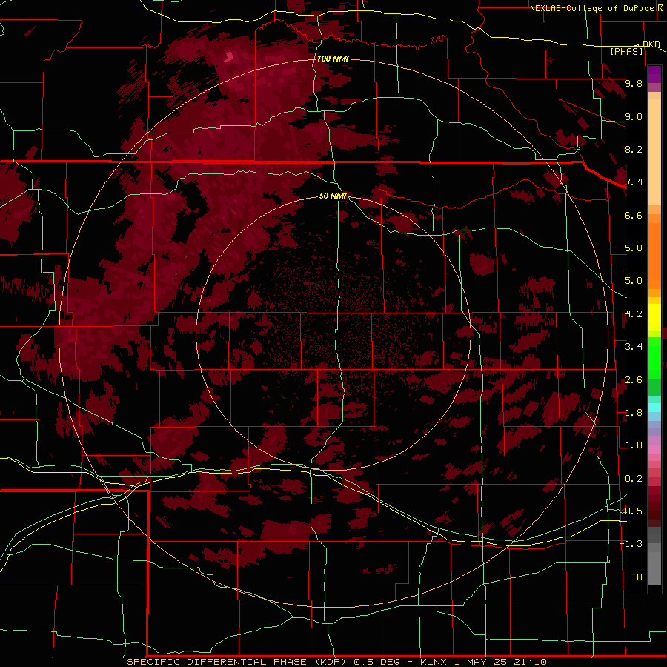Viewport: 667px width, 667px height.
Task: Click the NEXLAB-College of DuPage watermark text
Action: point(592,8)
